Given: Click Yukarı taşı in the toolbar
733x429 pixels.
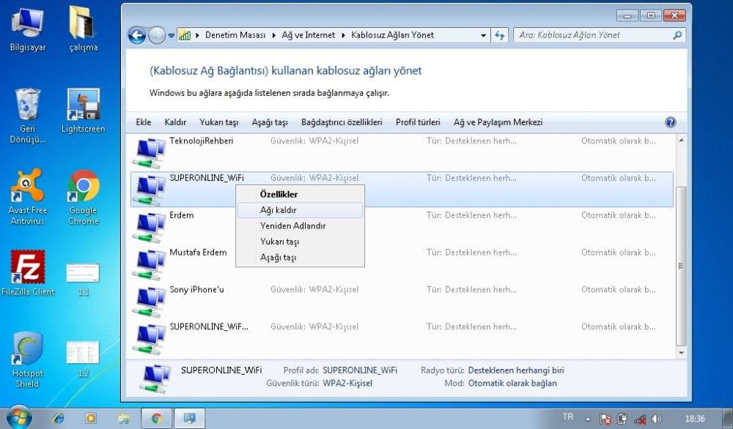Looking at the screenshot, I should 218,122.
